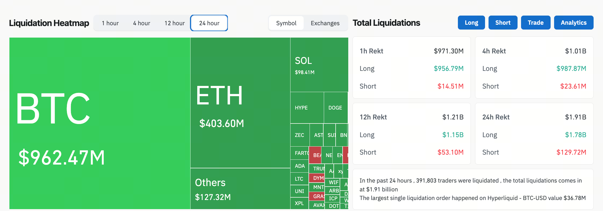Select the 1 hour timeframe
Screen dimensions: 603x211
(110, 23)
